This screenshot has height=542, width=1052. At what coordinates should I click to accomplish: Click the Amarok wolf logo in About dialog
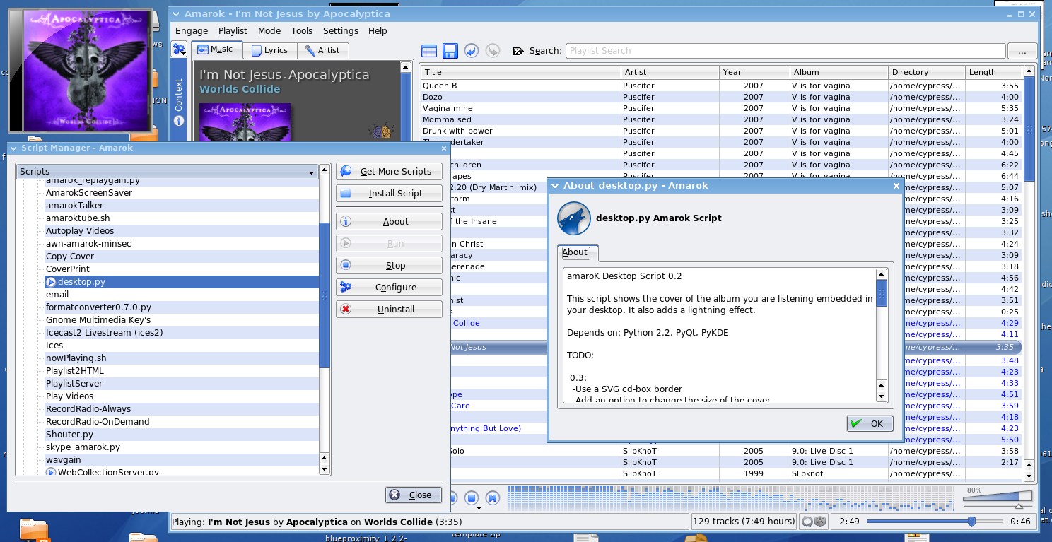pyautogui.click(x=574, y=218)
